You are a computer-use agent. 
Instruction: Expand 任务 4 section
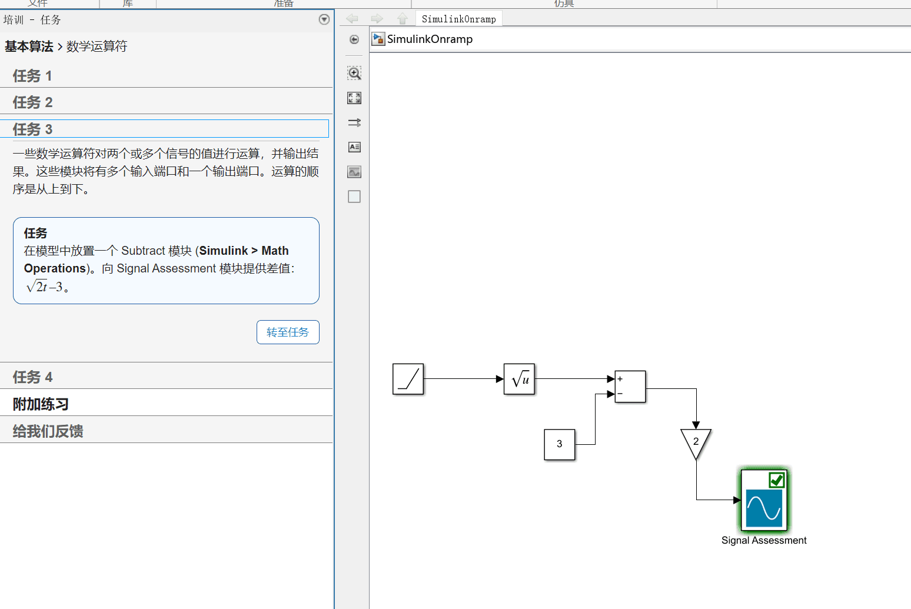167,377
